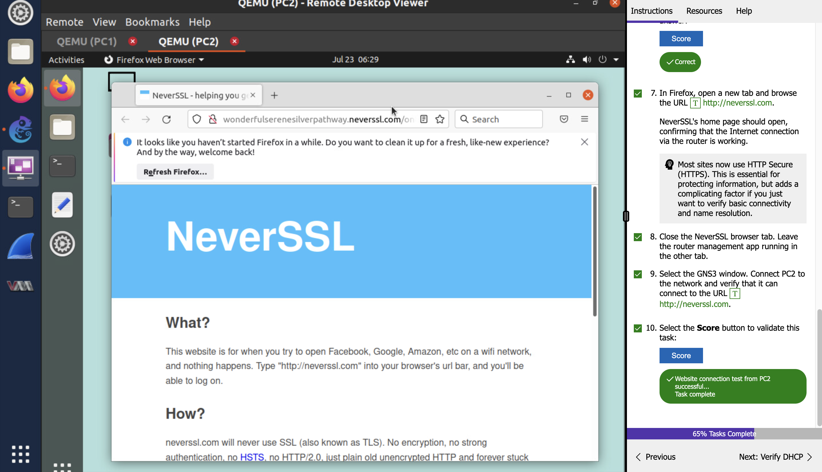This screenshot has width=822, height=472.
Task: Focus the Firefox Search field
Action: (499, 119)
